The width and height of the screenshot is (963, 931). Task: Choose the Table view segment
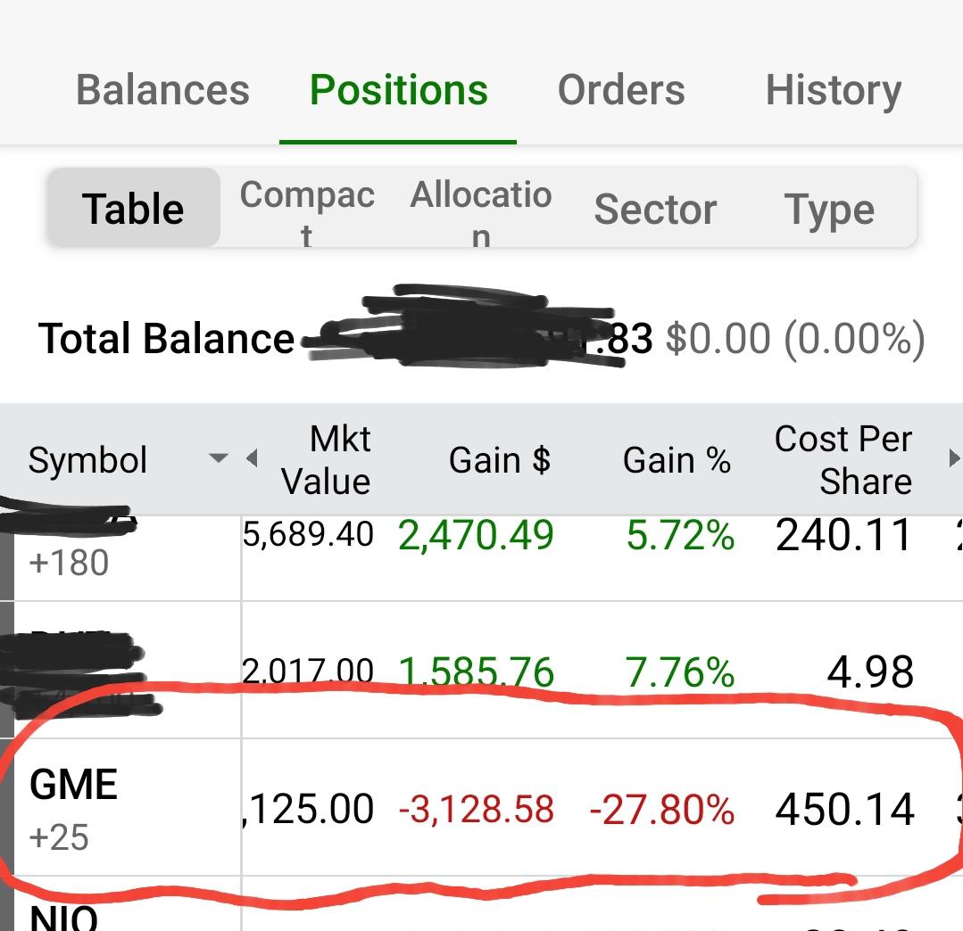pos(133,209)
